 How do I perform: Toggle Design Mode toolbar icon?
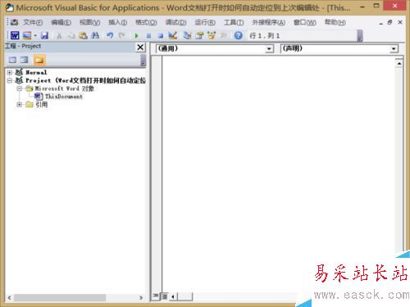tap(173, 35)
